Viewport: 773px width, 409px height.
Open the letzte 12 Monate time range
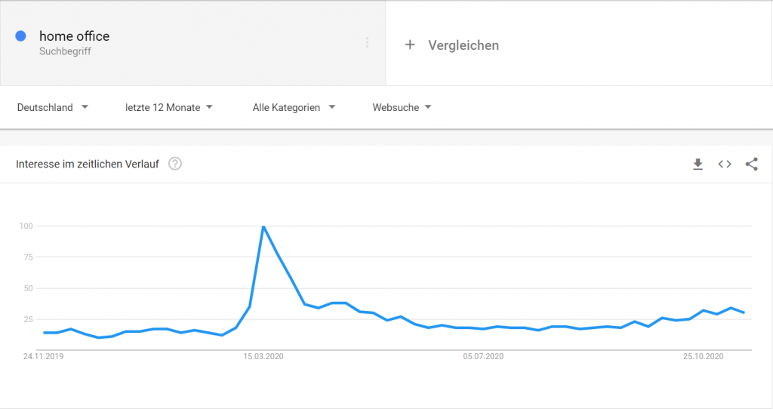click(x=168, y=107)
